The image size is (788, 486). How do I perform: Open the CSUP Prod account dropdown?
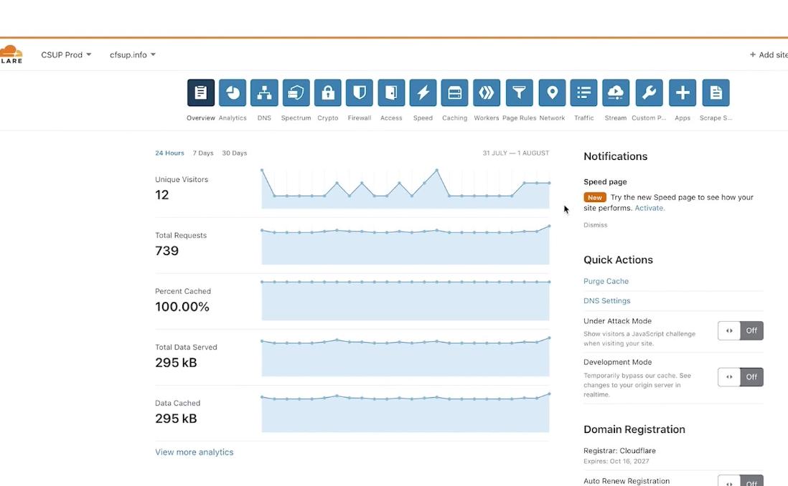click(66, 54)
